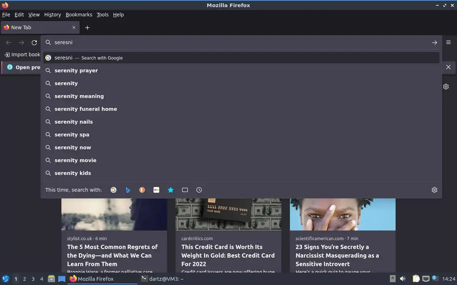Search open tabs with the tabs icon
Image resolution: width=457 pixels, height=285 pixels.
[185, 190]
